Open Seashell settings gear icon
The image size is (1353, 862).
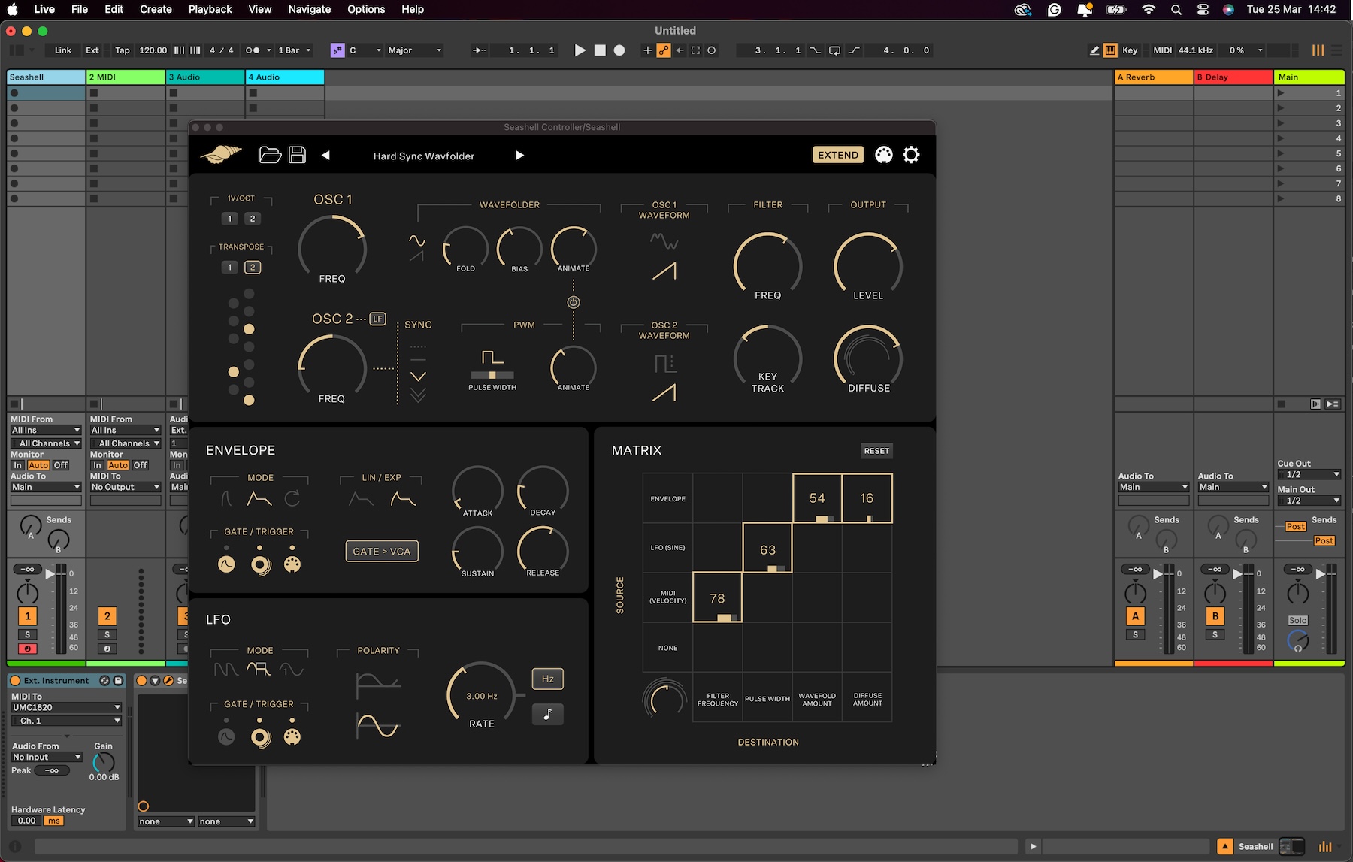pos(911,155)
